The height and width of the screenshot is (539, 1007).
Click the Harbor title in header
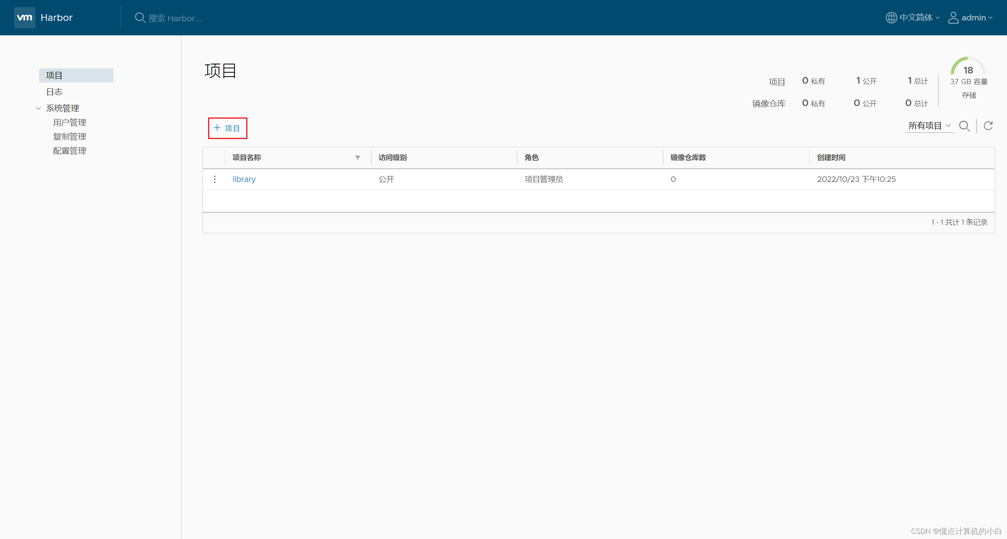pos(57,18)
